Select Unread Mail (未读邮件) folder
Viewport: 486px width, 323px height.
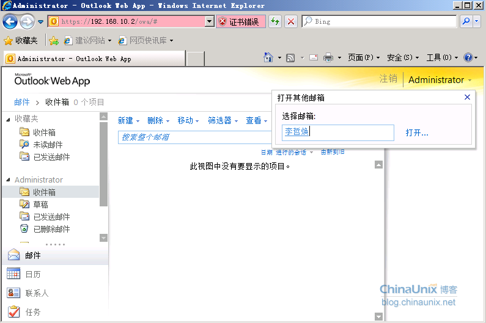click(48, 145)
